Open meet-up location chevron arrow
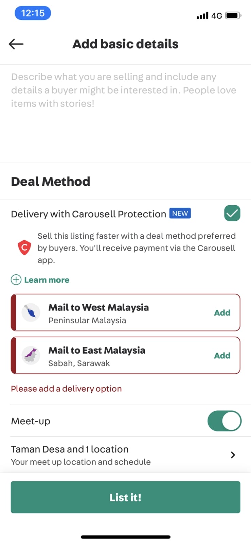The image size is (251, 544). (x=233, y=455)
